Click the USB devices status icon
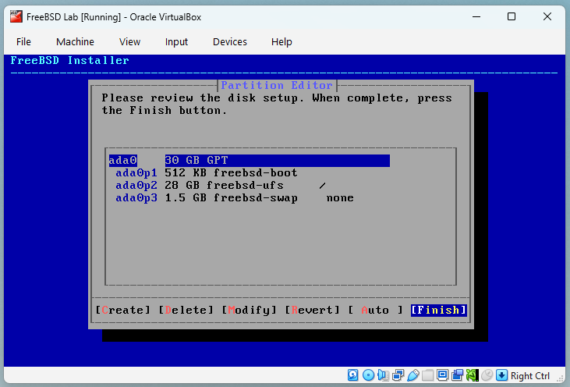Viewport: 570px width, 387px height. tap(413, 375)
